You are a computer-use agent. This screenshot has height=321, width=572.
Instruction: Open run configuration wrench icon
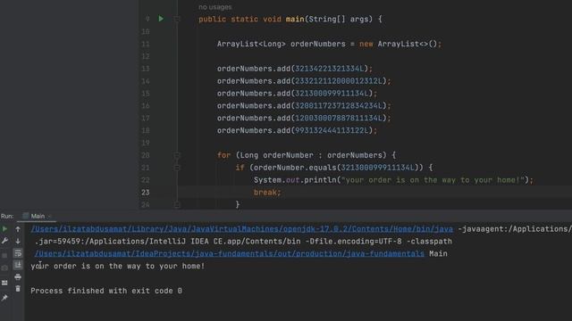pyautogui.click(x=4, y=241)
